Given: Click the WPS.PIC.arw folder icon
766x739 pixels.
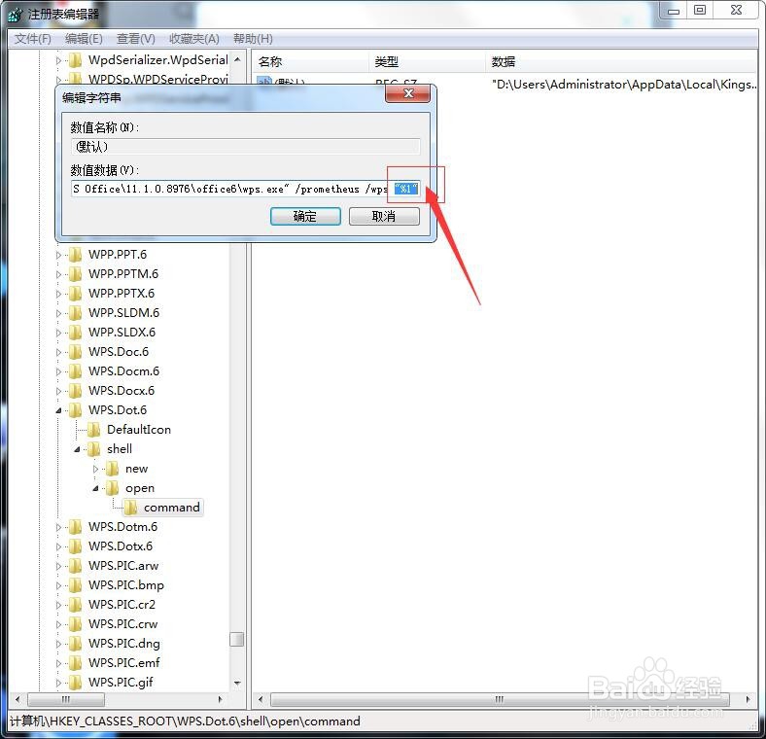Looking at the screenshot, I should (75, 567).
